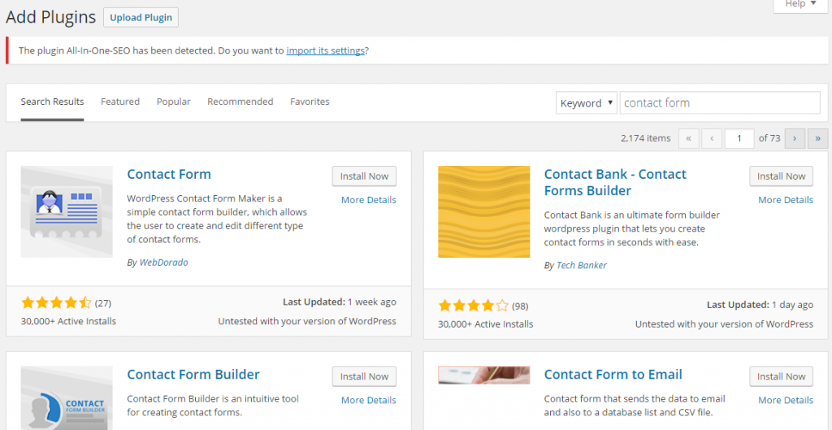Follow the import its settings link

(x=325, y=50)
